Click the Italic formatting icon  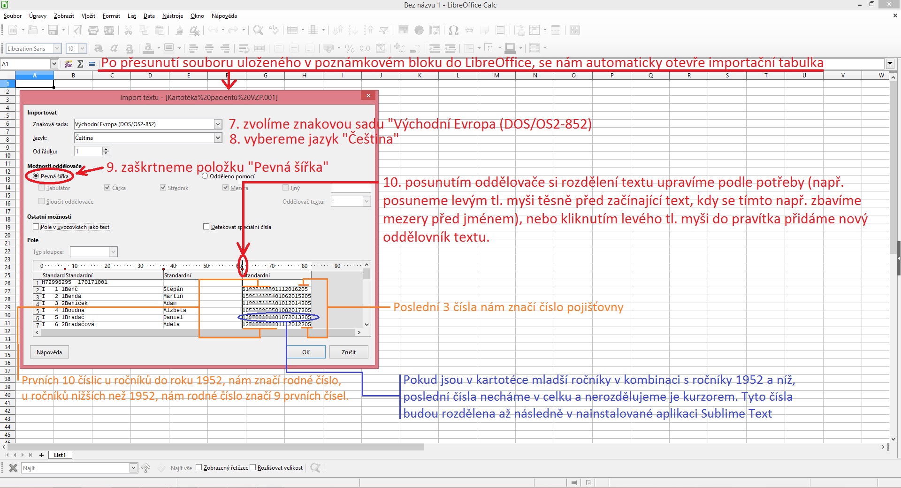click(x=114, y=48)
